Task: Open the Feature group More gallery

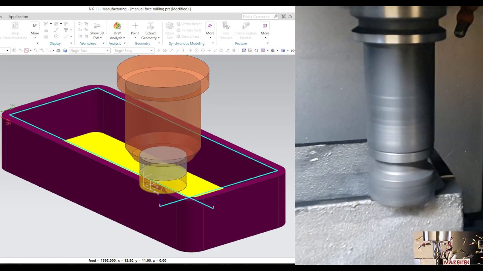Action: point(265,30)
